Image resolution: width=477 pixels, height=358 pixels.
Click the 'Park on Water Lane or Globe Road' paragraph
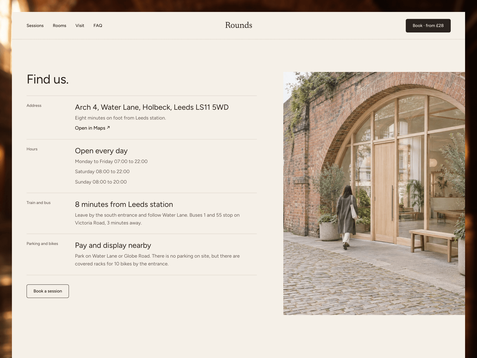click(x=157, y=260)
